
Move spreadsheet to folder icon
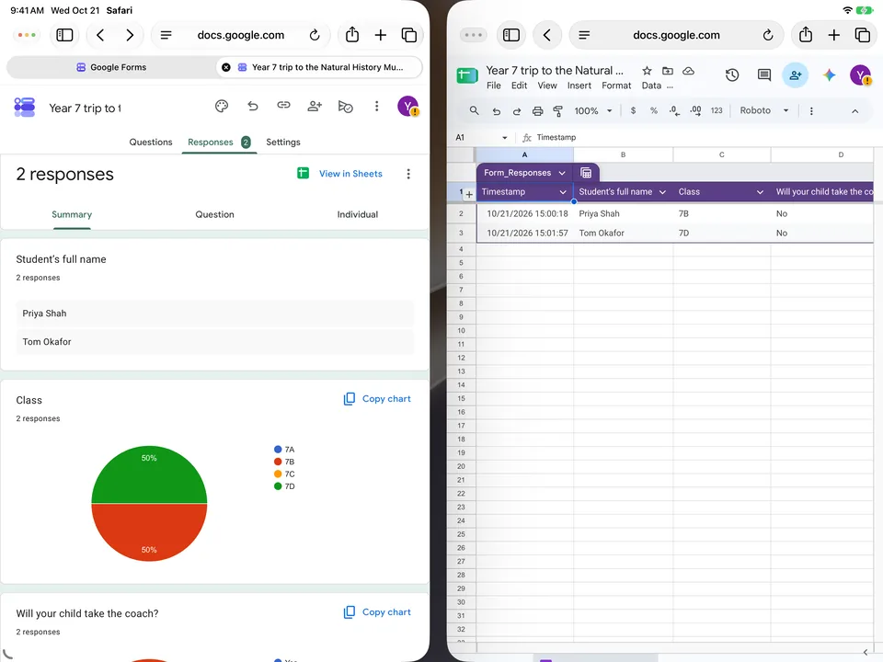pyautogui.click(x=668, y=71)
